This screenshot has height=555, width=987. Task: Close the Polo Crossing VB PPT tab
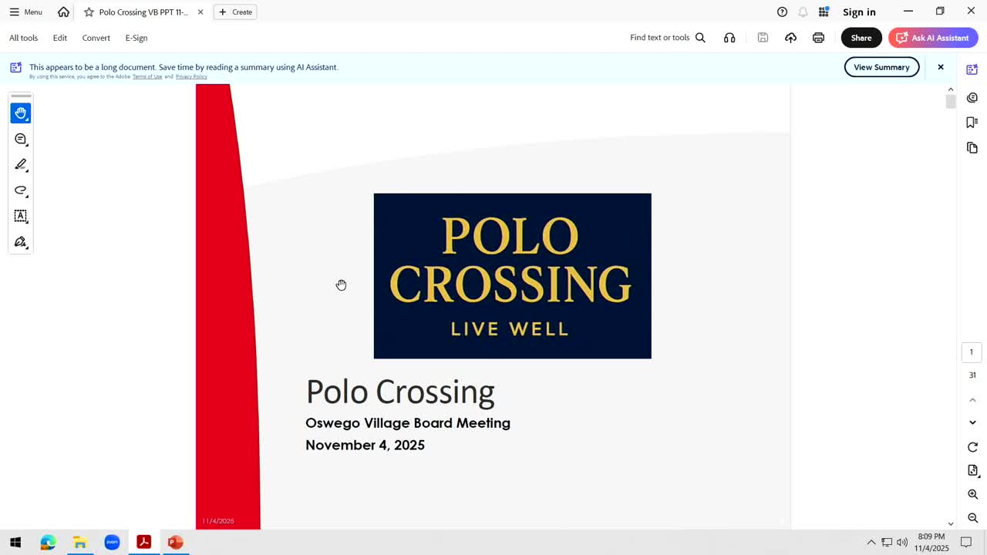pos(200,12)
